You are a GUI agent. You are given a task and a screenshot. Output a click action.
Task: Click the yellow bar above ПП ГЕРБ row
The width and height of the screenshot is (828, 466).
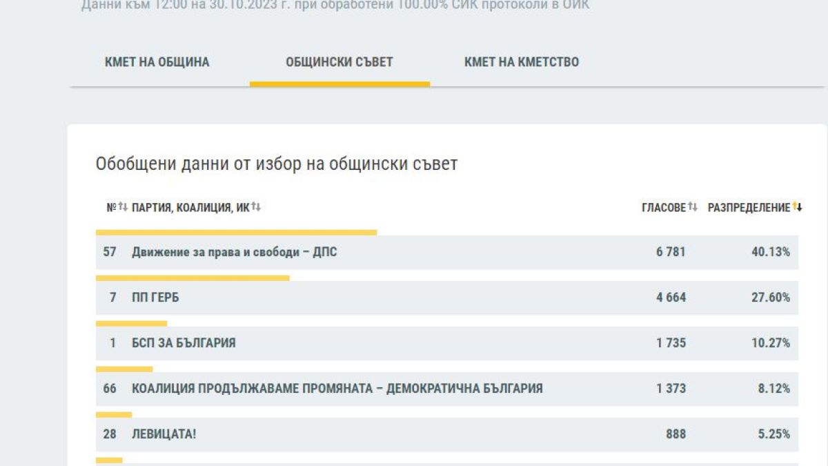(193, 278)
